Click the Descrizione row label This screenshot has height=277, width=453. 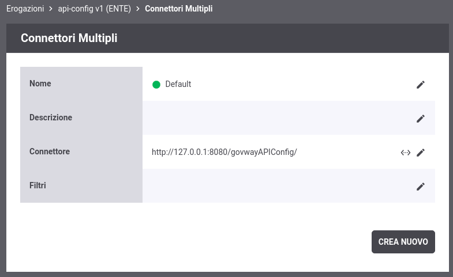tap(51, 117)
